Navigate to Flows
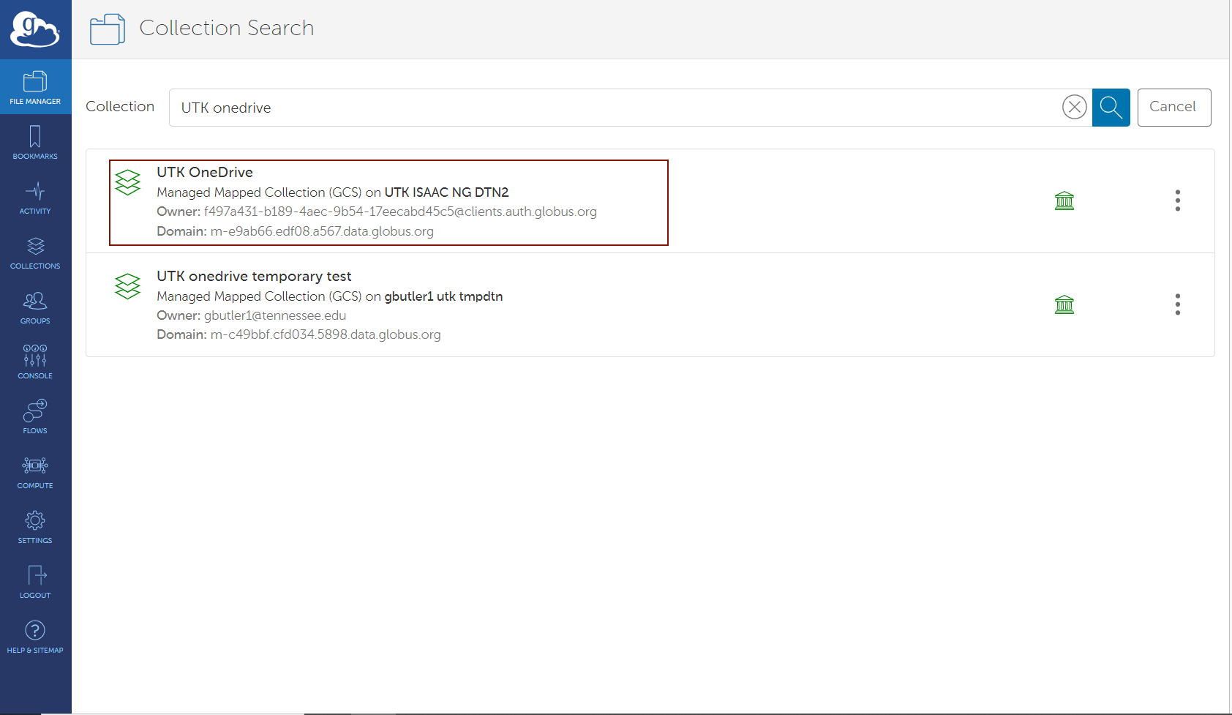This screenshot has height=715, width=1232. 35,416
